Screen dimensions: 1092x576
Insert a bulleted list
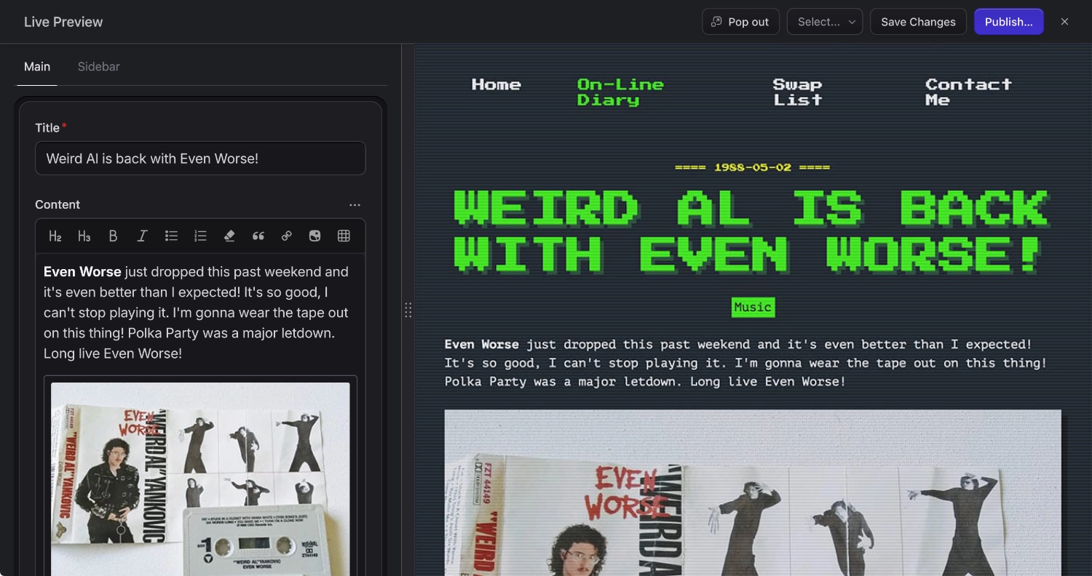point(171,236)
